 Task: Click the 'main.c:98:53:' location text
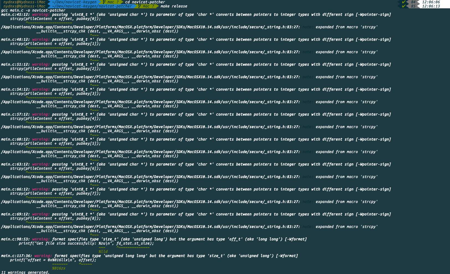click(16, 239)
